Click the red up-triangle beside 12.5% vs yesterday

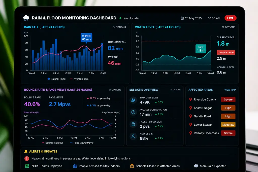pos(88,98)
